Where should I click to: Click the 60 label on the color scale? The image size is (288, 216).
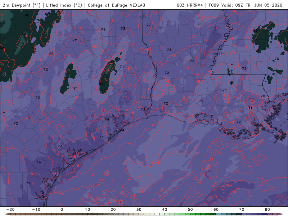point(216,210)
